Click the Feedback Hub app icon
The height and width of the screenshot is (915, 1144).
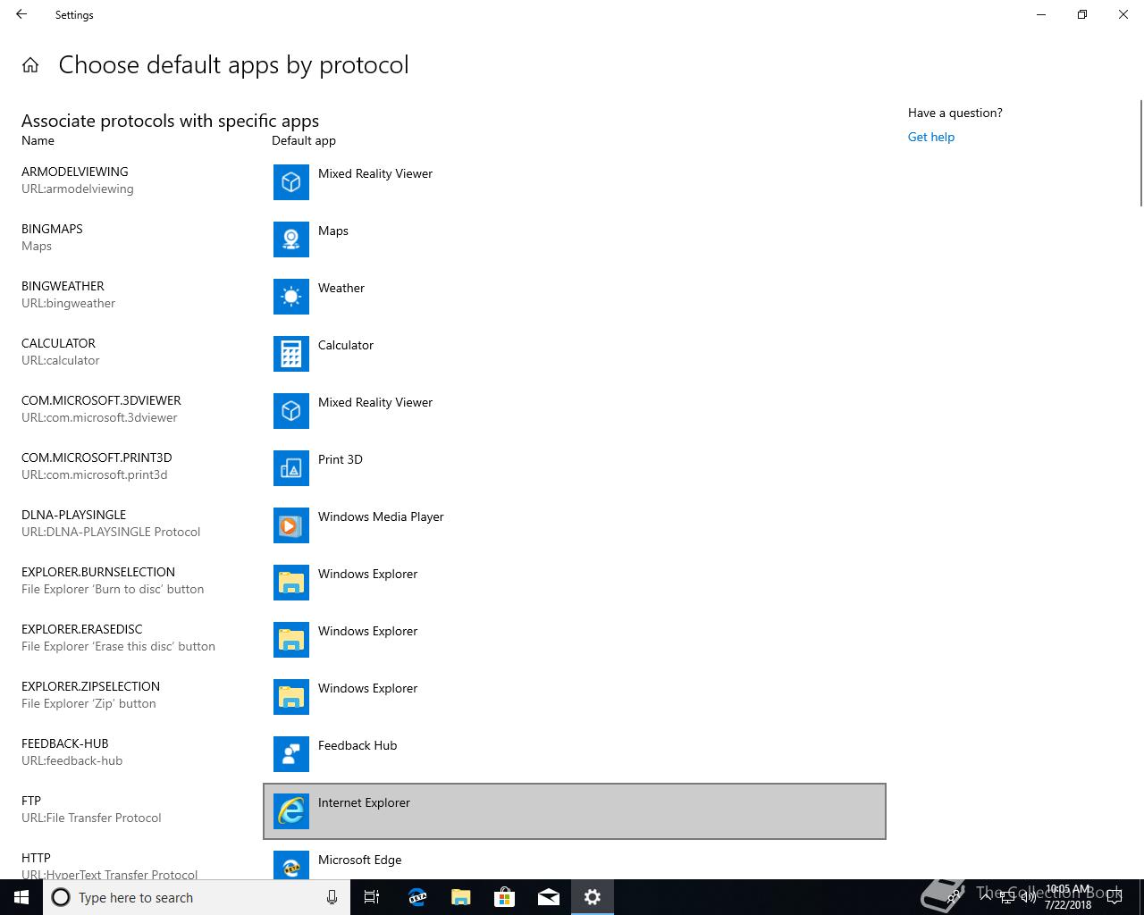(290, 754)
